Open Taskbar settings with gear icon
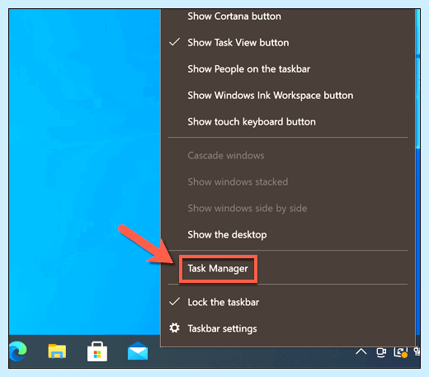 pos(288,328)
